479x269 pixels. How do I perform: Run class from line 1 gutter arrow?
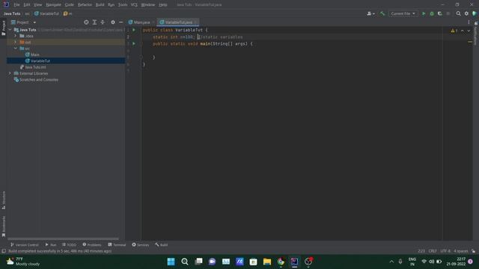(x=134, y=30)
